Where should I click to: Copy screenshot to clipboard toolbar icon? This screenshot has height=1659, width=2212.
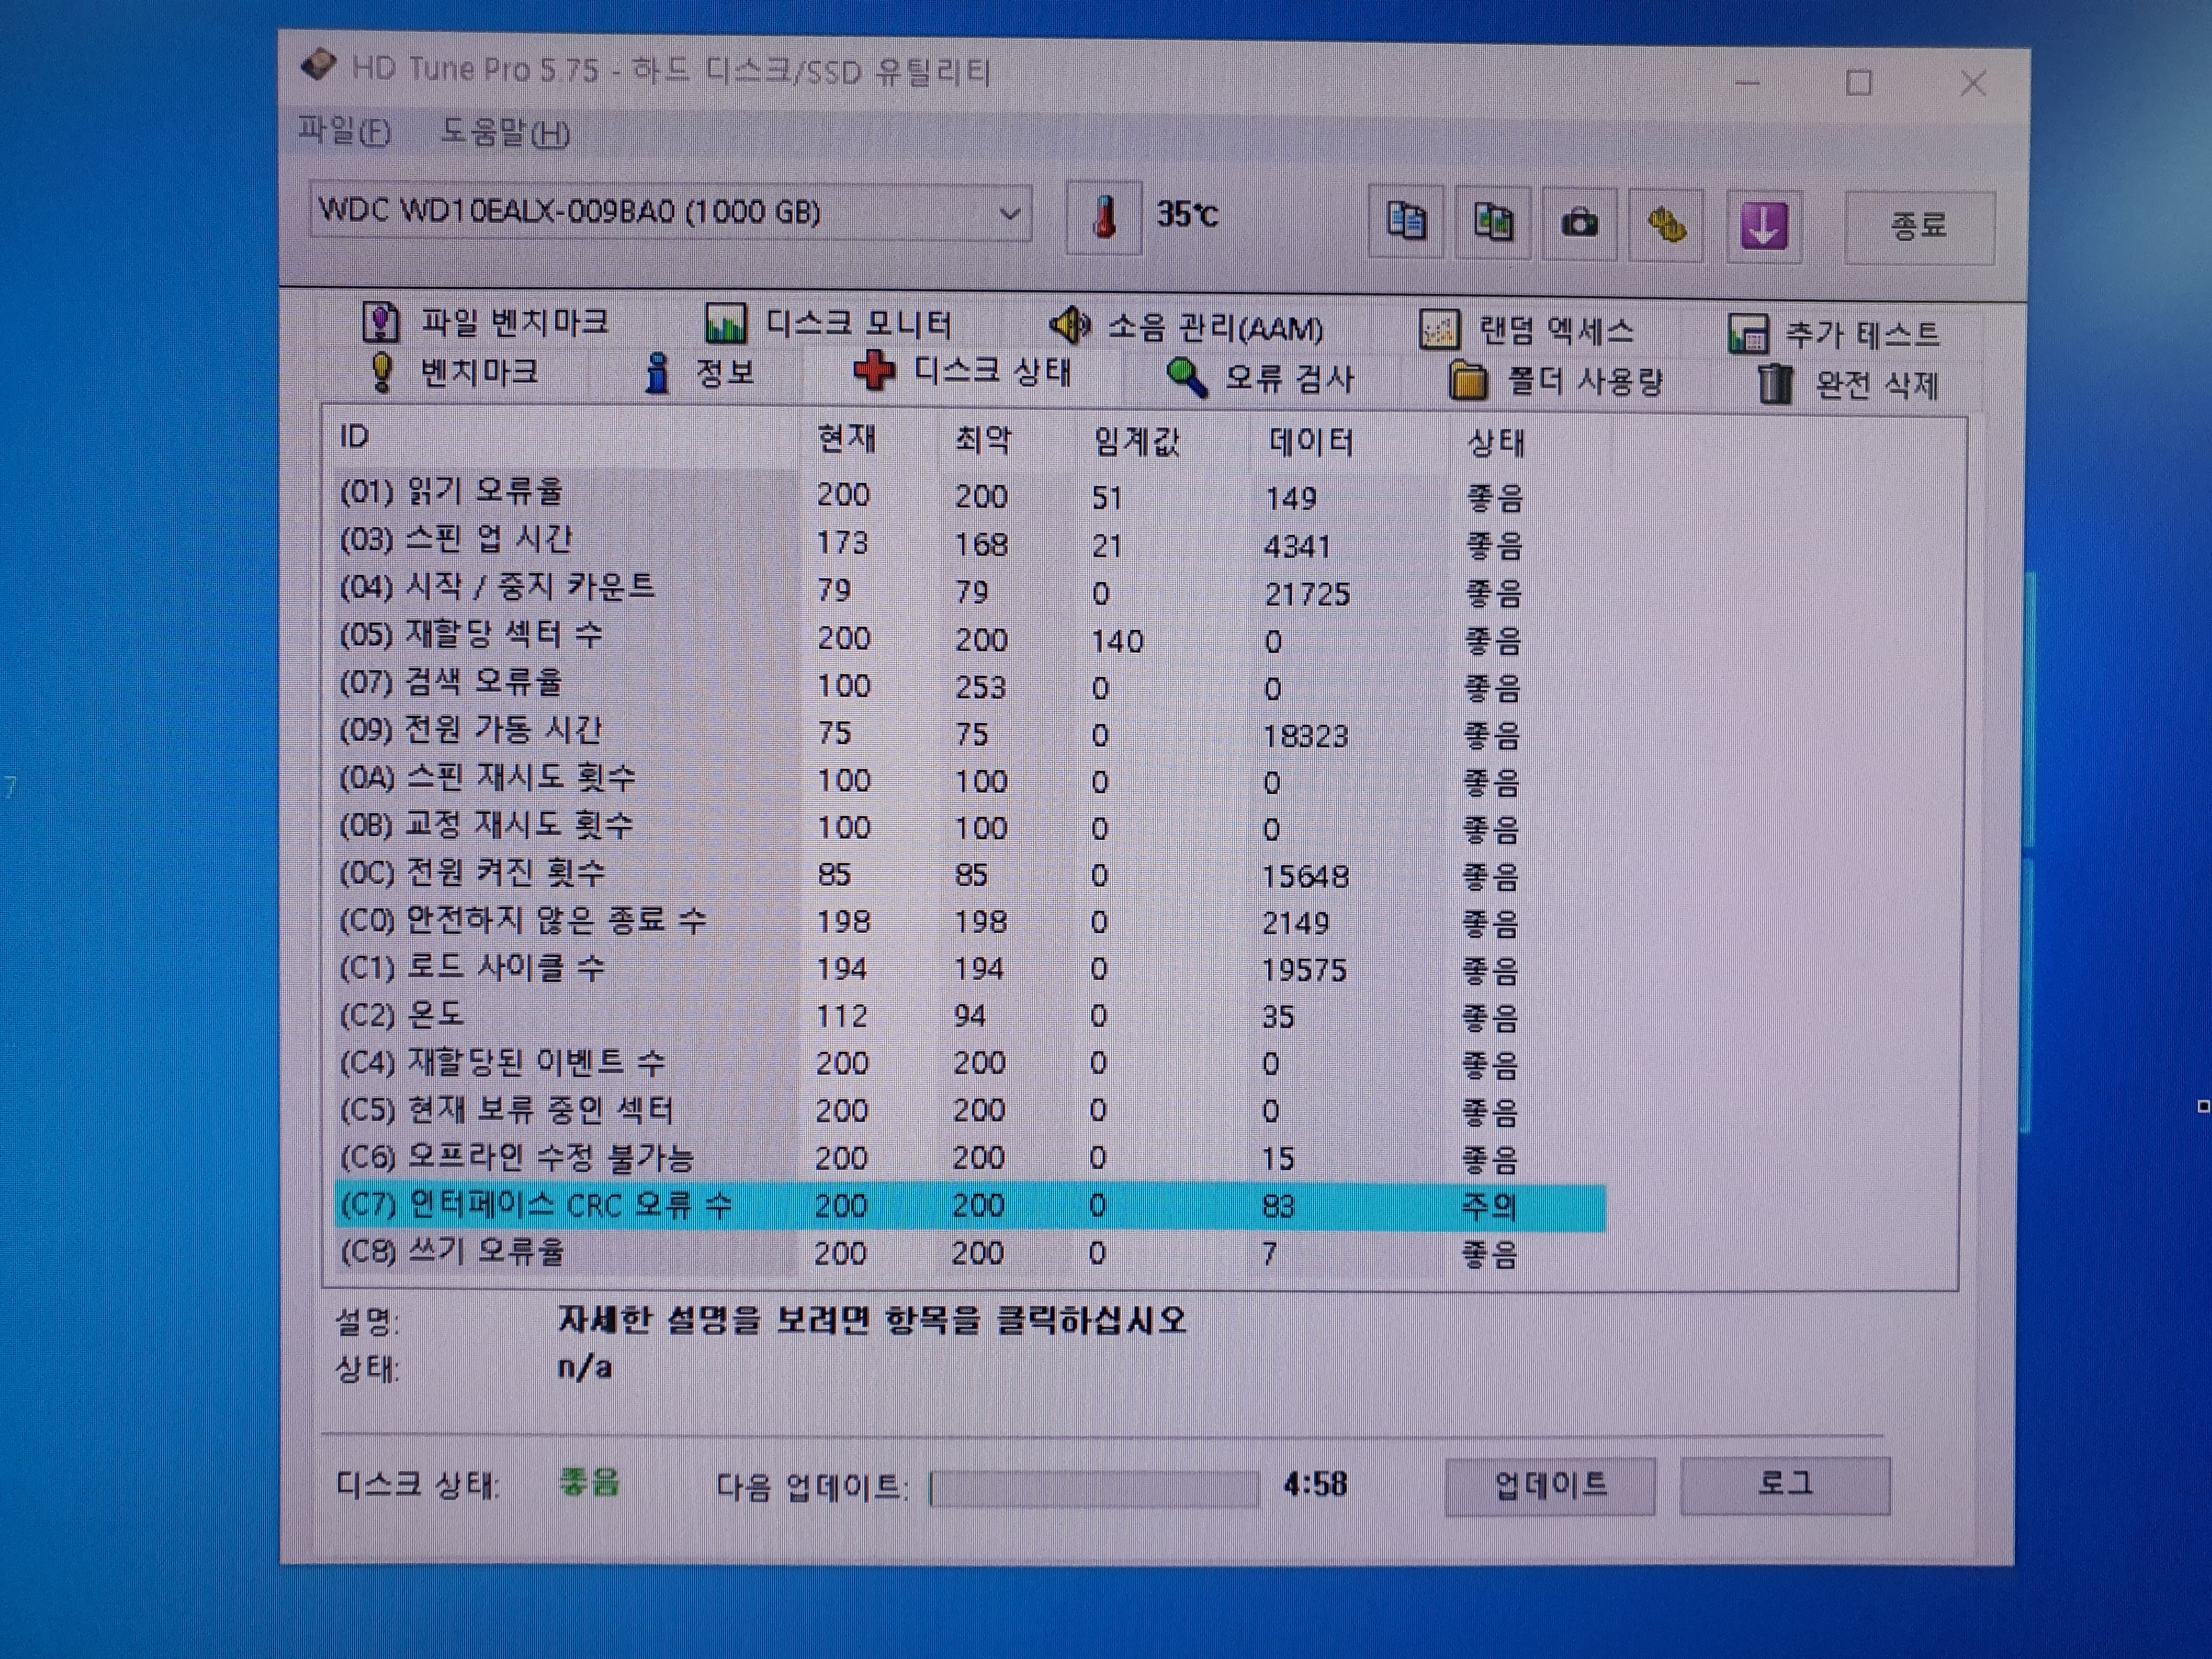pos(1492,222)
